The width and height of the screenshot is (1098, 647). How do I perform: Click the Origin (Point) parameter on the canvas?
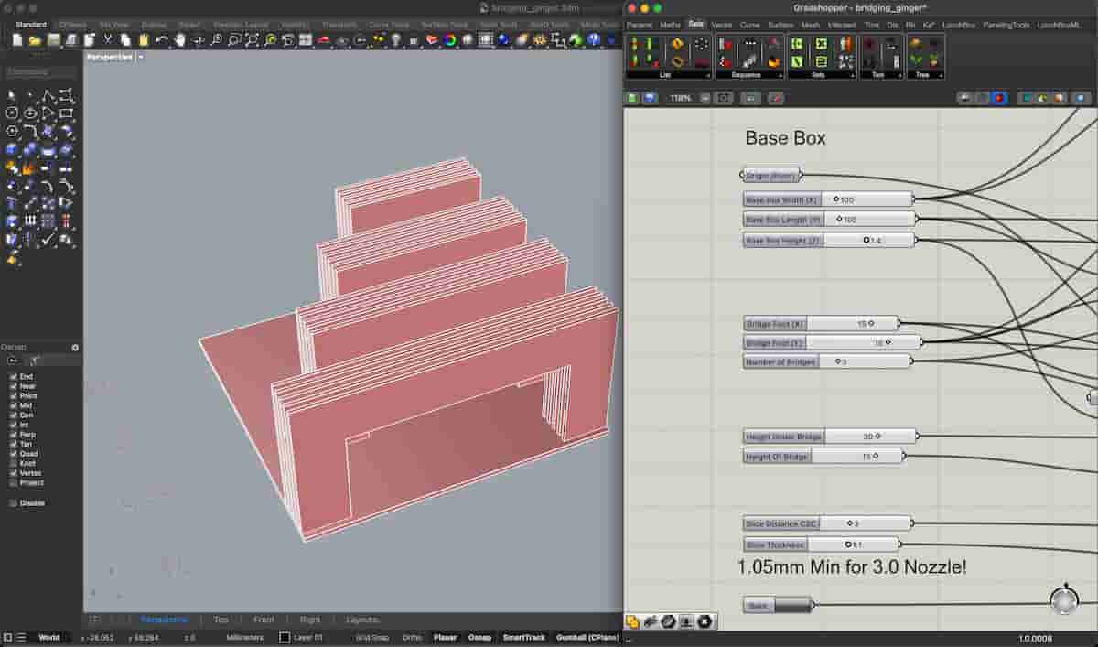(x=769, y=174)
